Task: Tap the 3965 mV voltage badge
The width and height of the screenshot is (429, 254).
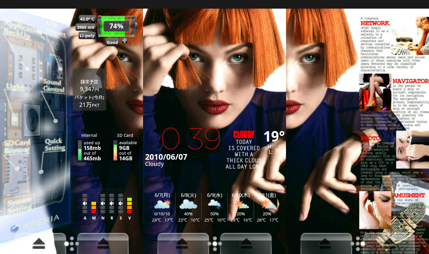Action: [86, 27]
